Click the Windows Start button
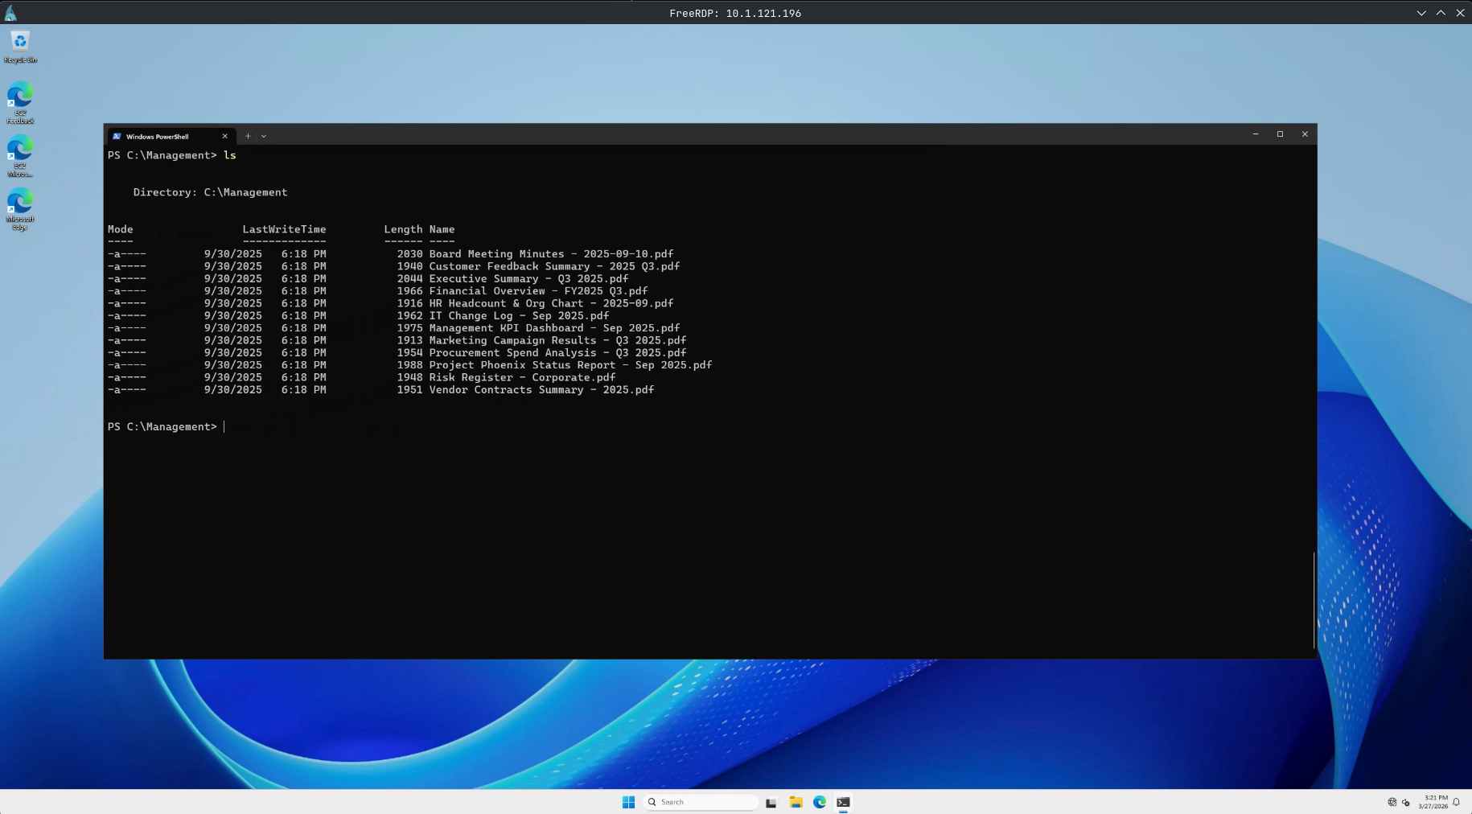The height and width of the screenshot is (814, 1472). (x=628, y=802)
